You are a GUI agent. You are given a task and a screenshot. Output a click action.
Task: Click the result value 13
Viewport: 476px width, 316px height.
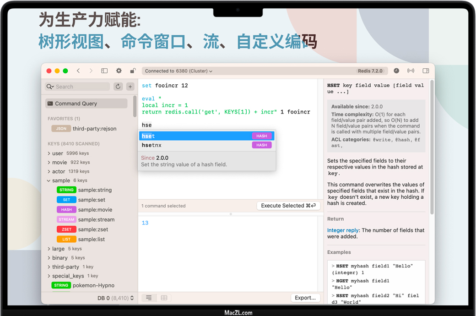click(145, 223)
